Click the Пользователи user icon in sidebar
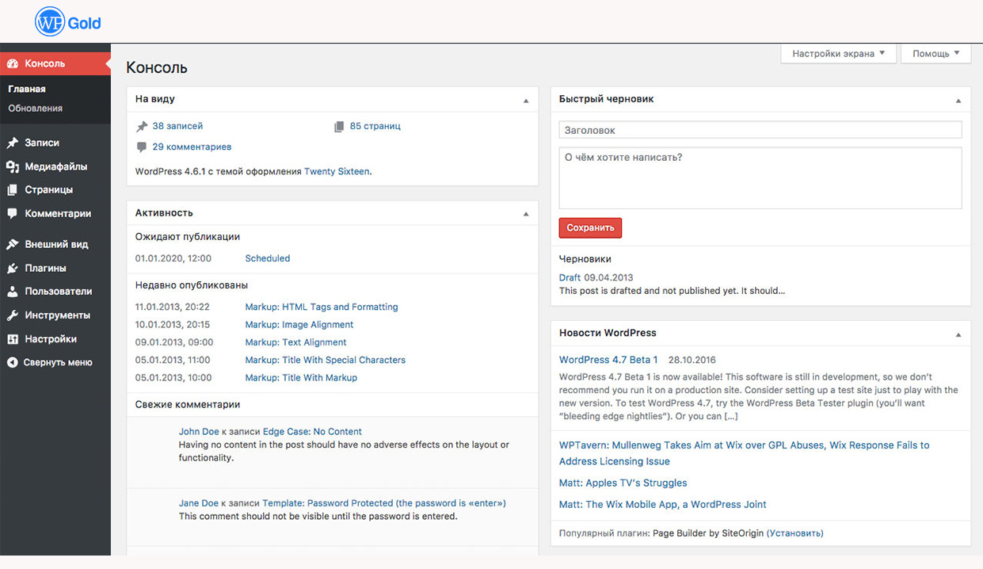This screenshot has width=983, height=569. [x=12, y=292]
